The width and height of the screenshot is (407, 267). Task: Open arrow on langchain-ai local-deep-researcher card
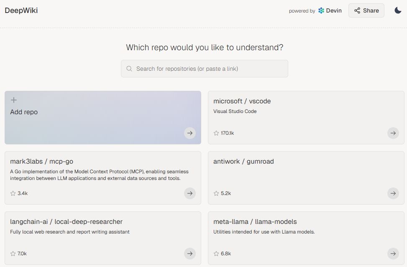point(190,254)
